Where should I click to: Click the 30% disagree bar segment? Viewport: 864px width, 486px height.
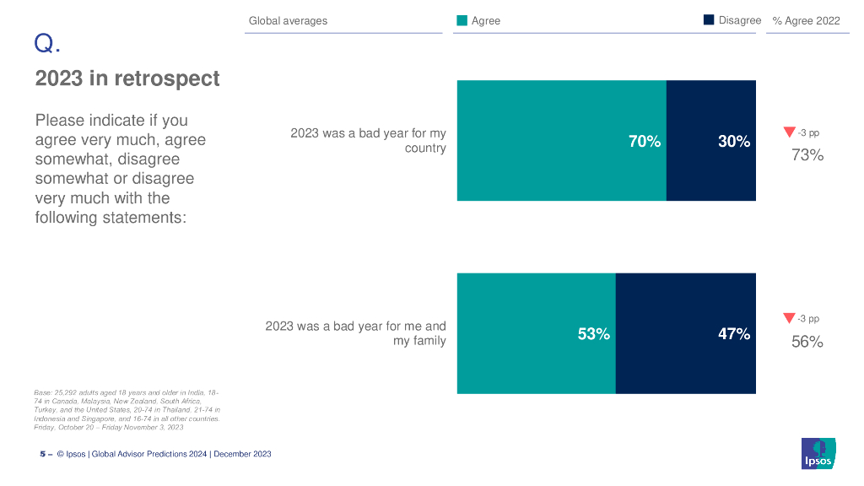711,141
